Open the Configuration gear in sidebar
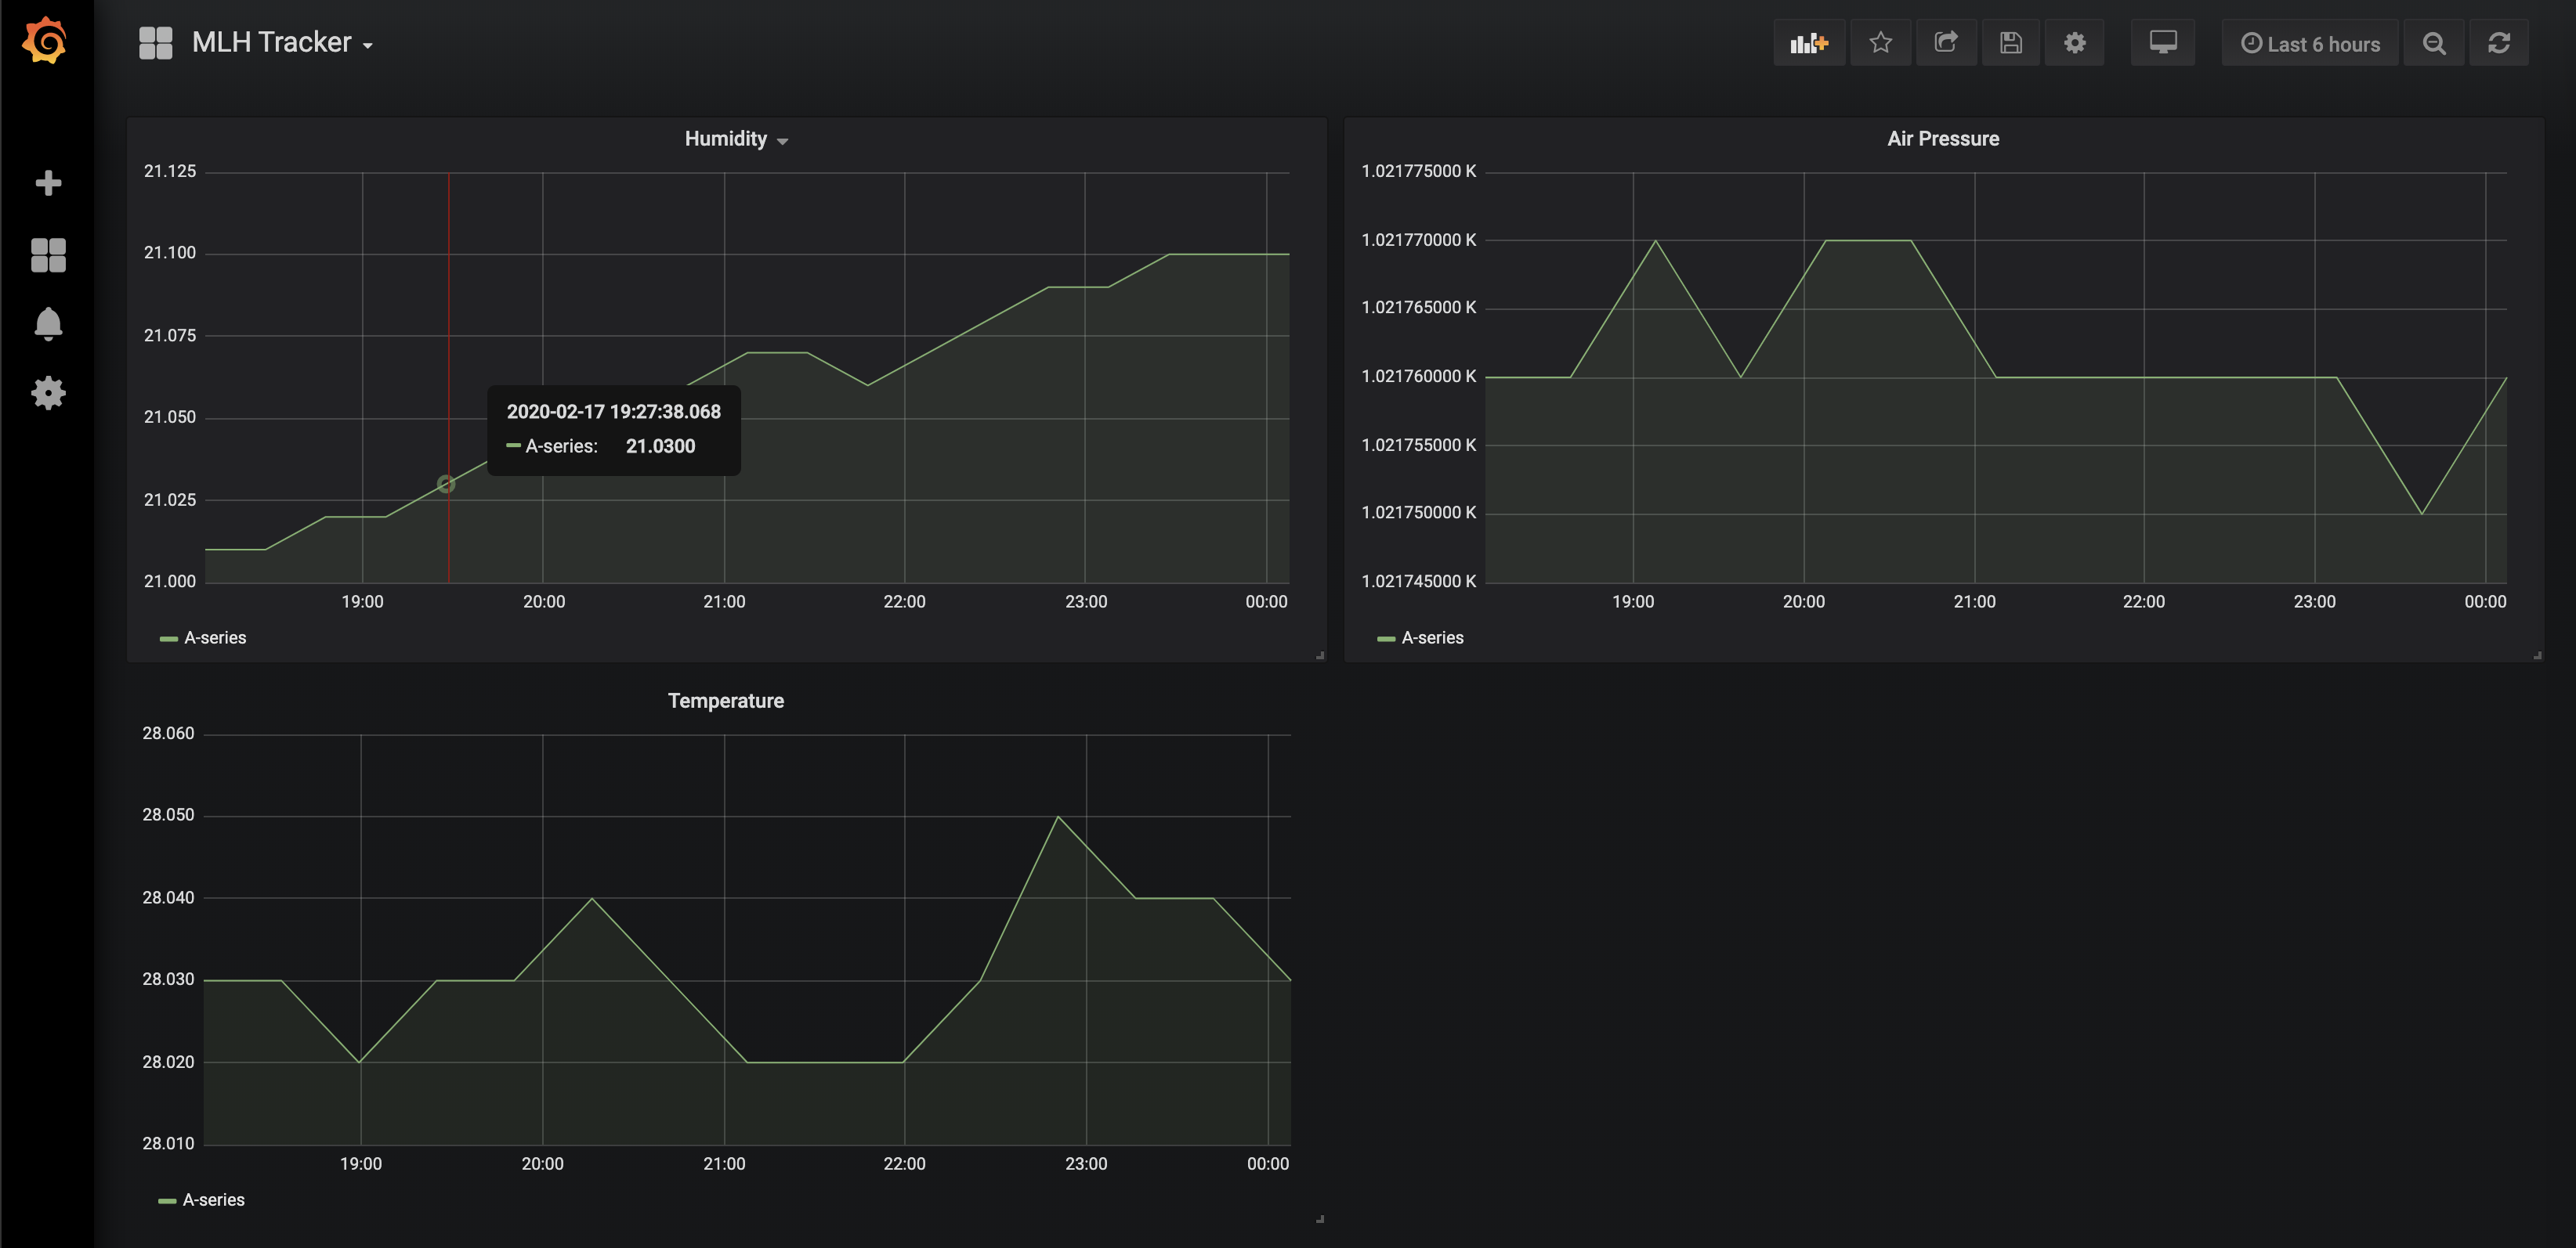The height and width of the screenshot is (1248, 2576). [x=48, y=393]
